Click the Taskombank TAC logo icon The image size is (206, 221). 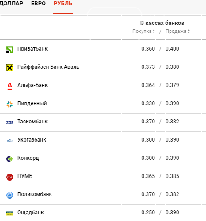coord(10,122)
